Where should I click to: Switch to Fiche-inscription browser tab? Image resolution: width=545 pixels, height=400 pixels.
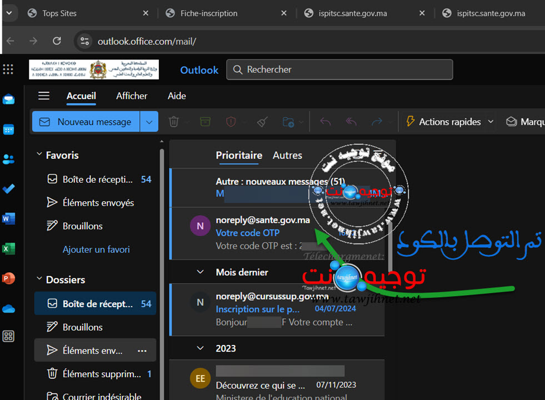[226, 13]
